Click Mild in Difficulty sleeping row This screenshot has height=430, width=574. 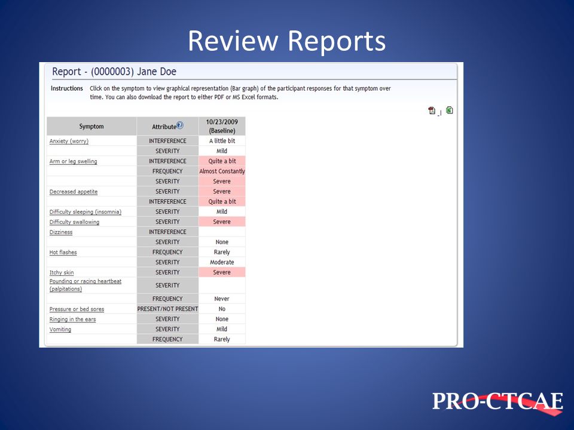pos(222,211)
